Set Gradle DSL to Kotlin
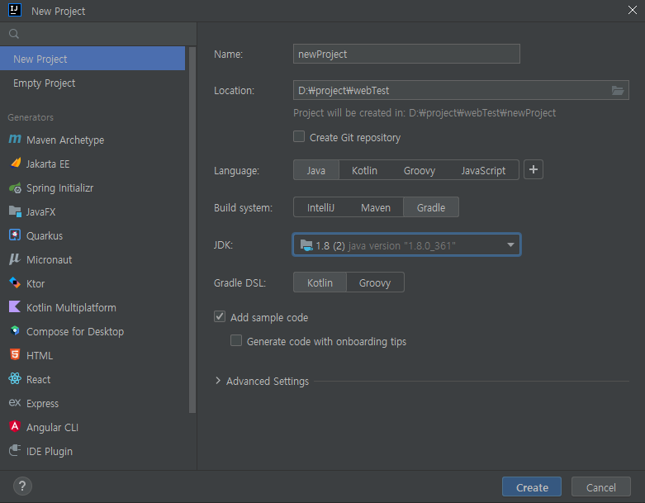 tap(320, 282)
